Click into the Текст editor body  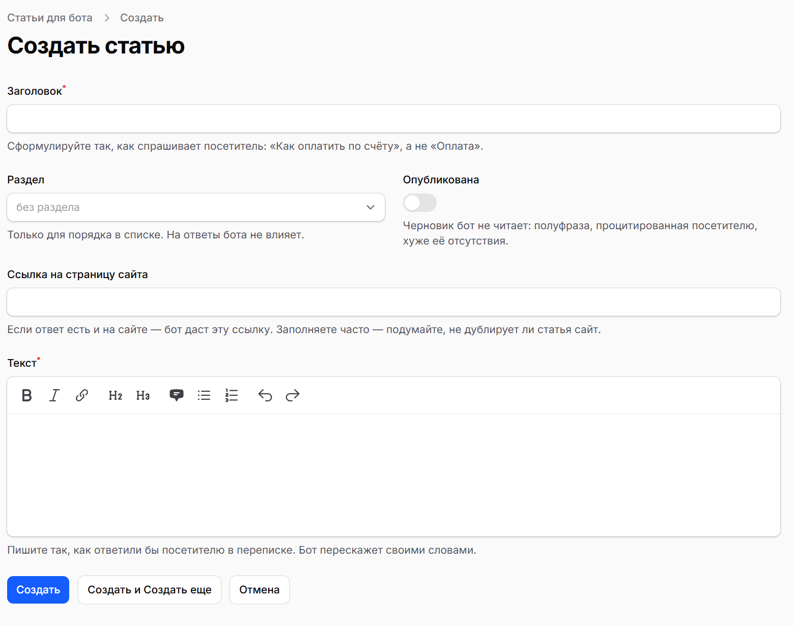pyautogui.click(x=393, y=475)
